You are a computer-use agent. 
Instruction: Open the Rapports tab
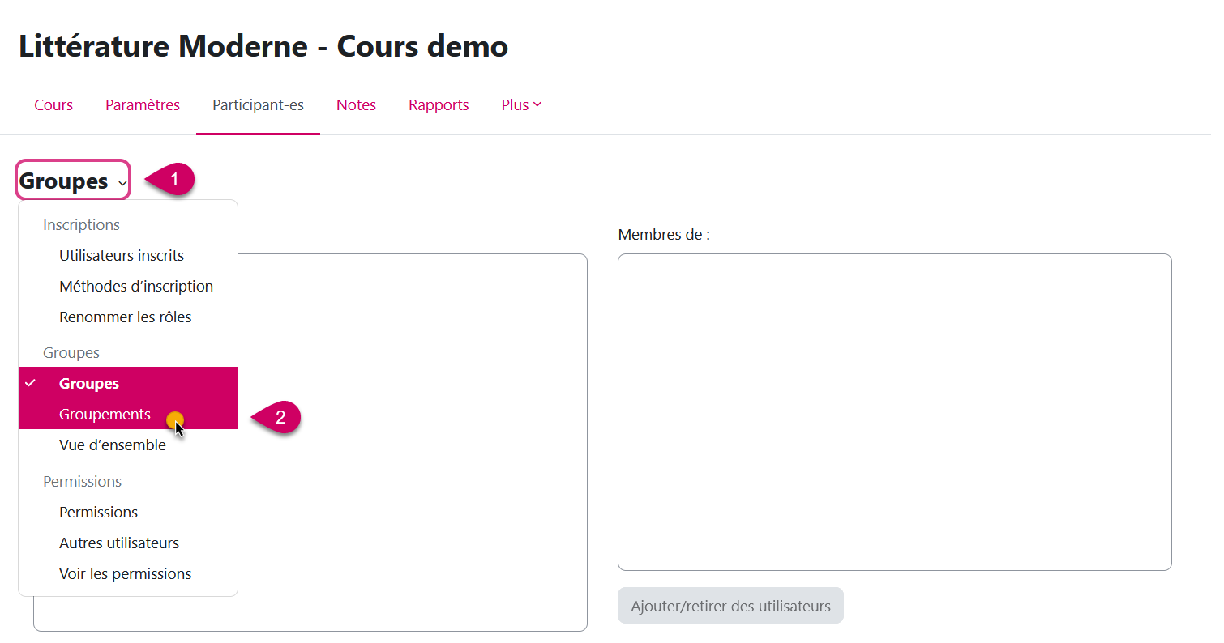pos(439,105)
